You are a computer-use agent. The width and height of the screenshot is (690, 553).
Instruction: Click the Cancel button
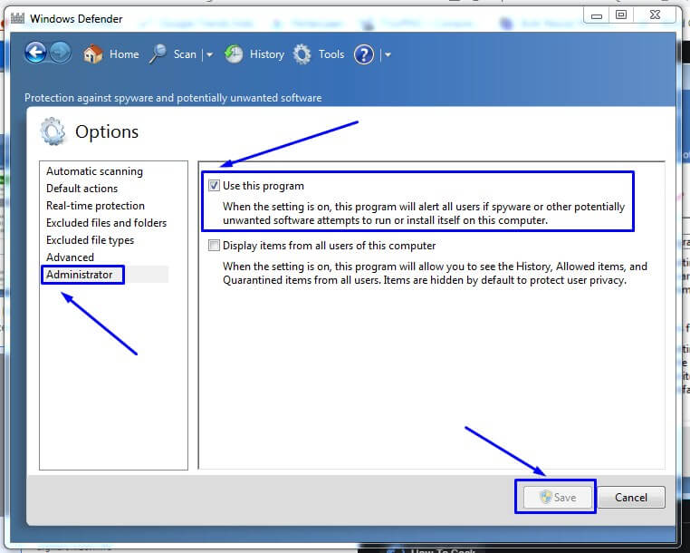pyautogui.click(x=631, y=498)
